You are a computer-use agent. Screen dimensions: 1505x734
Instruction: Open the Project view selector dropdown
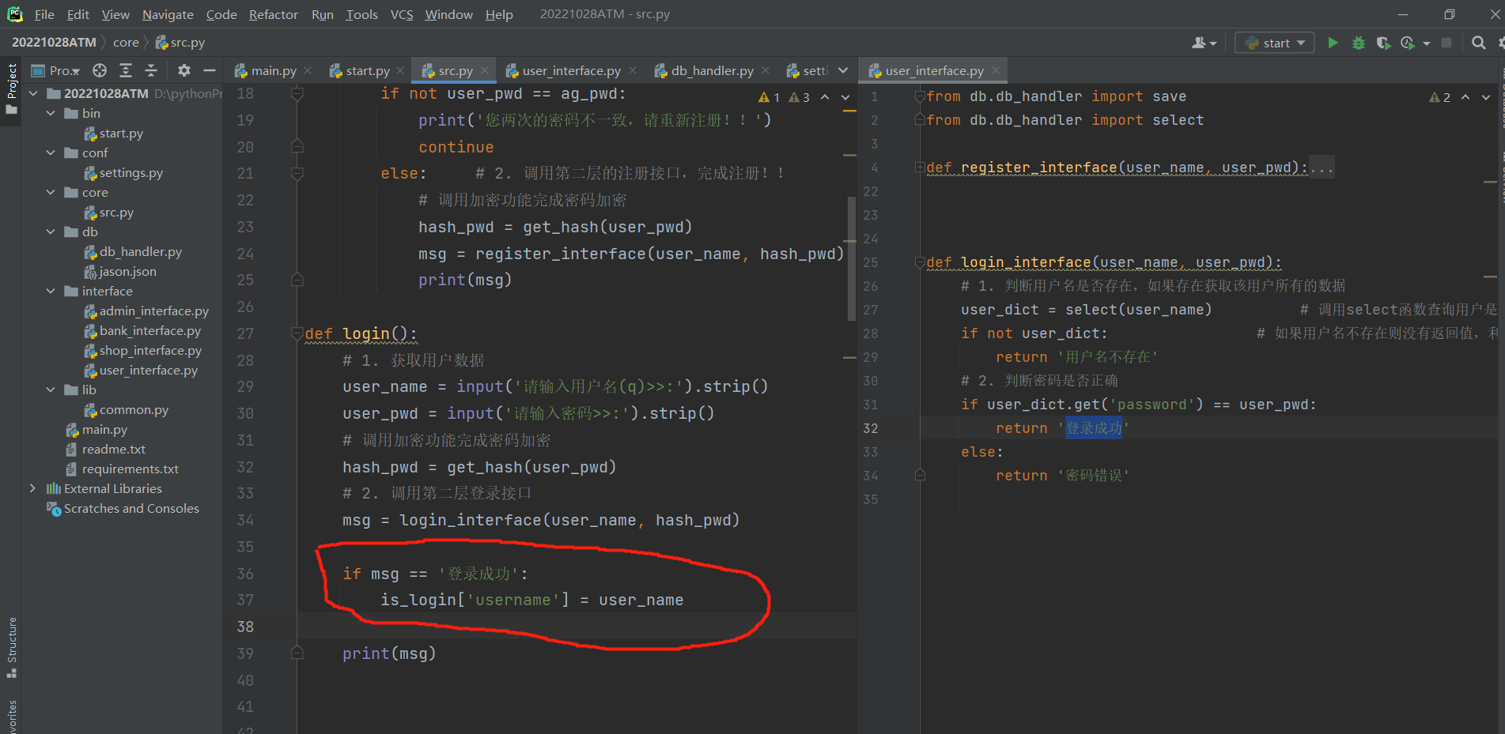click(x=56, y=70)
